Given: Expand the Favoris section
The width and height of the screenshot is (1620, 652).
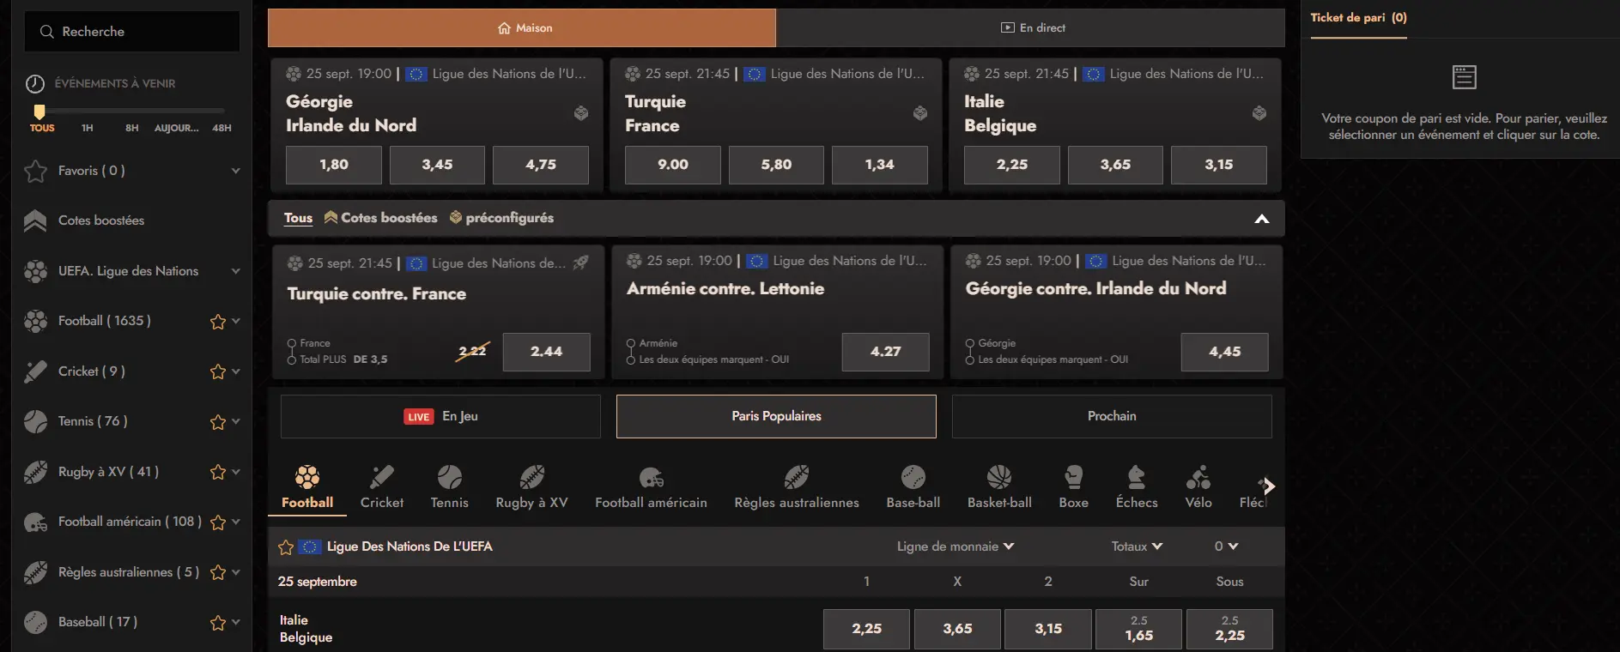Looking at the screenshot, I should (236, 171).
